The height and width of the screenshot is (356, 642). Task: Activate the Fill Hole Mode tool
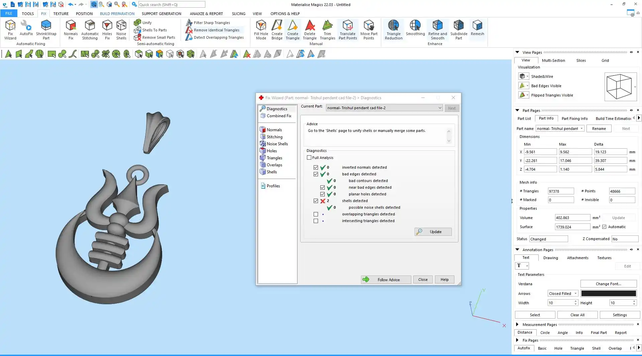pos(261,29)
